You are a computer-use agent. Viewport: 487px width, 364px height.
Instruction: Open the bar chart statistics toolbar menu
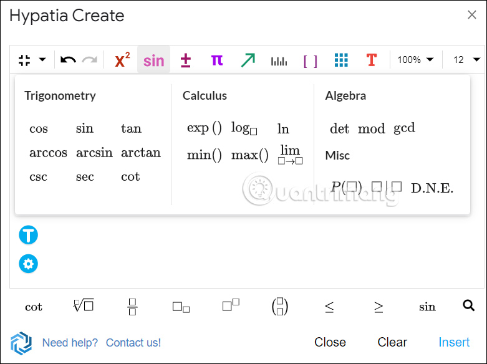[x=279, y=61]
